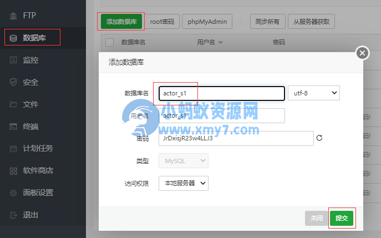Tick the select-all checkbox in table header
Viewport: 381px width, 238px height.
pos(109,42)
